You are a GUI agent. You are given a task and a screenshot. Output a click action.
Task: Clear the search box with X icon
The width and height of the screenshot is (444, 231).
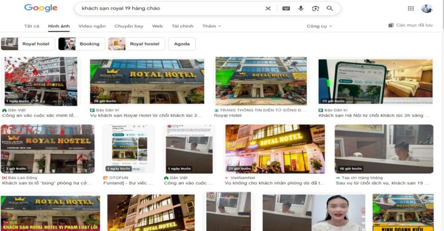[x=268, y=9]
